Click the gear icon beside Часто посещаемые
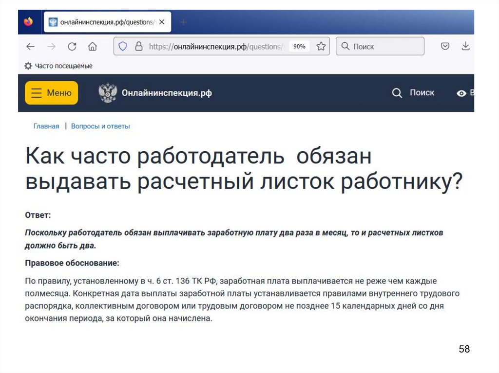Screen dimensions: 499x373 pyautogui.click(x=28, y=66)
